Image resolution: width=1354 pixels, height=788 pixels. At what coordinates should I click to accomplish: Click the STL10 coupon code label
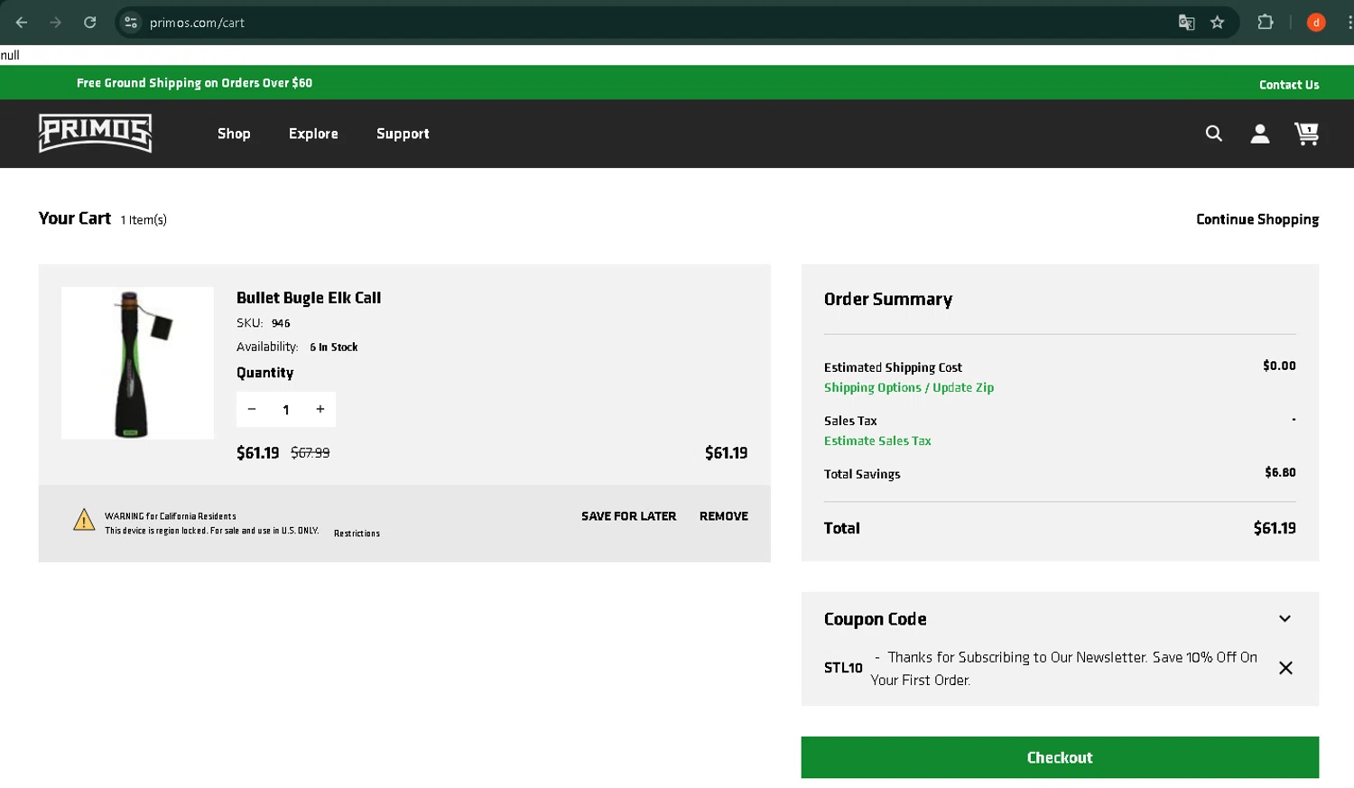click(843, 668)
